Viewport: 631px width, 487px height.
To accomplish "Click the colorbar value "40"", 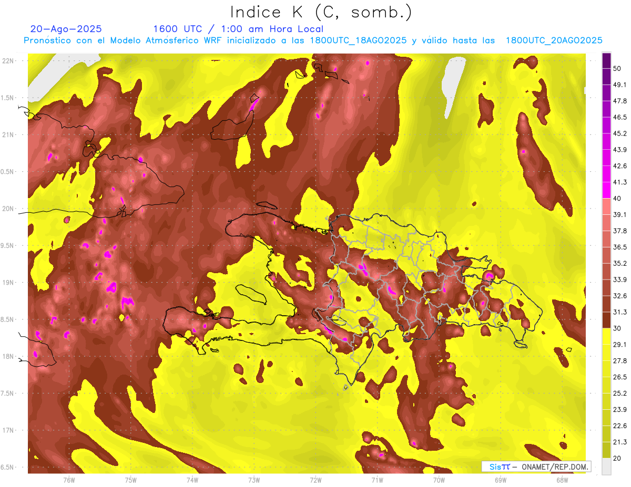I will point(617,198).
